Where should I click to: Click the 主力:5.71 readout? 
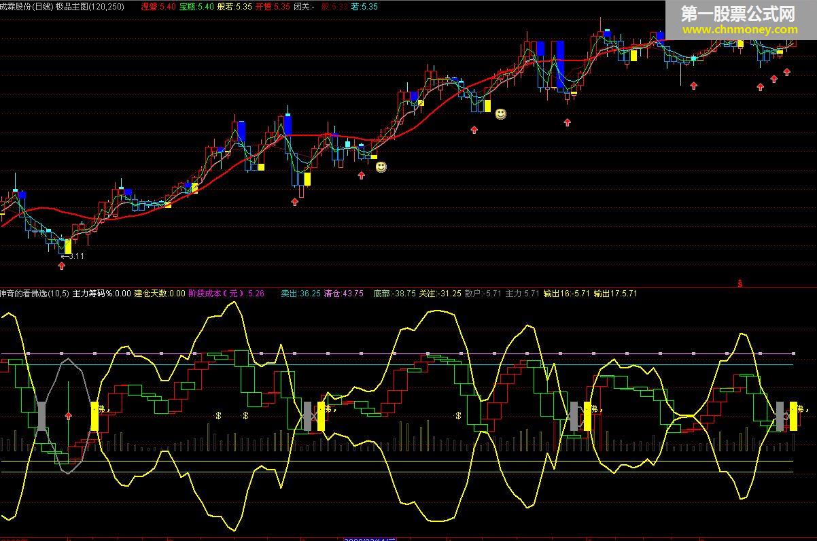(x=522, y=294)
